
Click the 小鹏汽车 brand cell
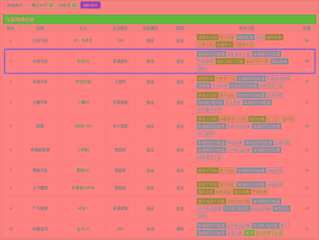[40, 102]
